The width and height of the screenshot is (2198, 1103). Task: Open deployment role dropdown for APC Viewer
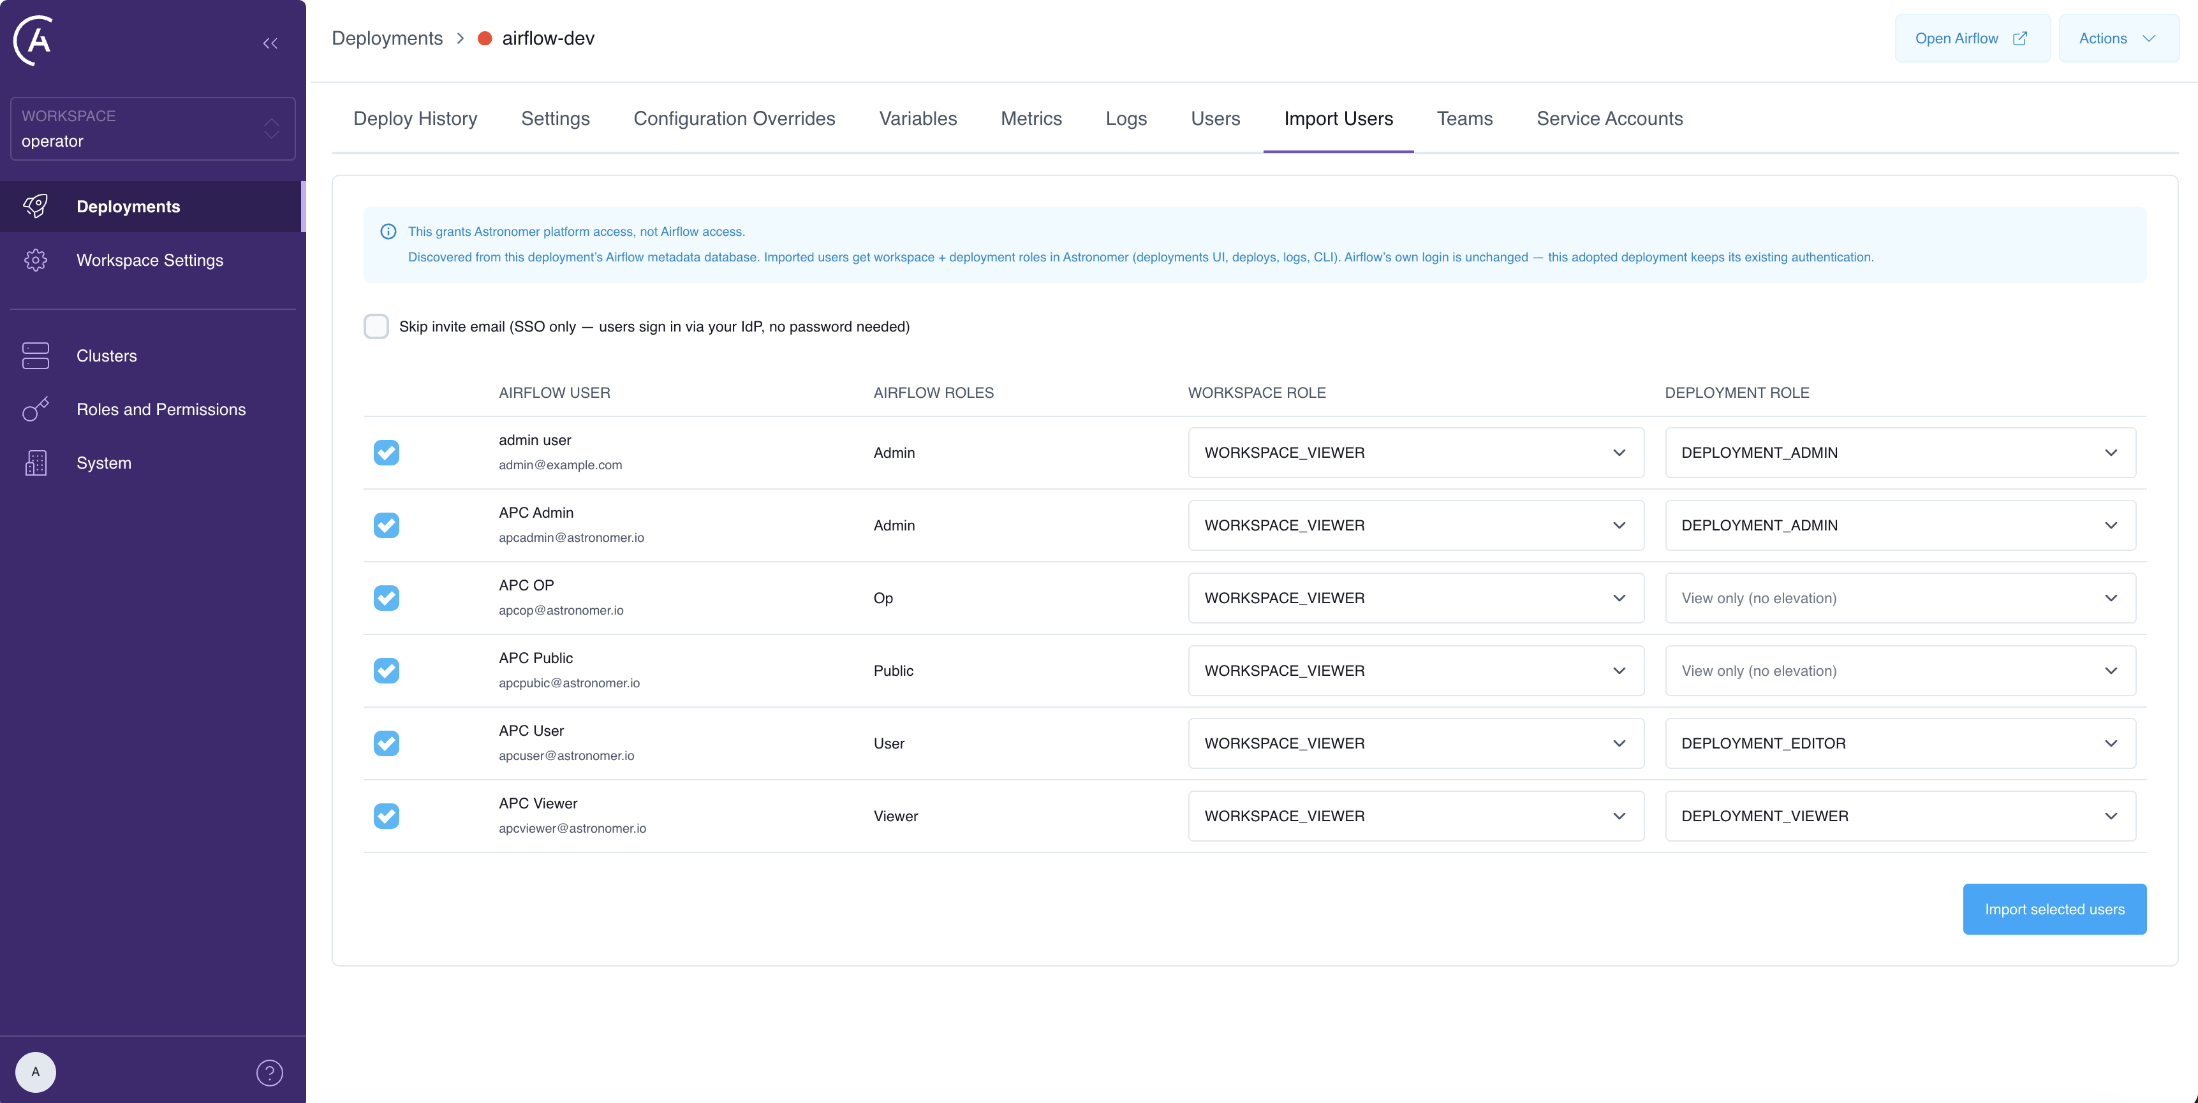coord(1900,816)
